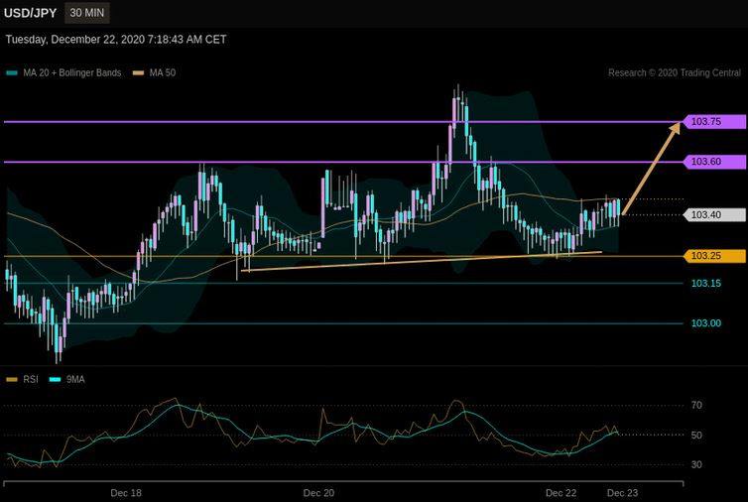Screen dimensions: 748x502
Task: Click the 103.25 orange pivot price tag
Action: point(714,256)
